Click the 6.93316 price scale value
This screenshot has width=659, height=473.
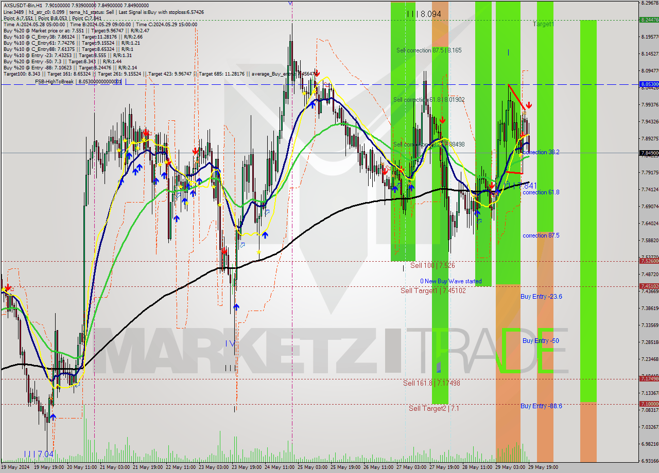click(650, 460)
